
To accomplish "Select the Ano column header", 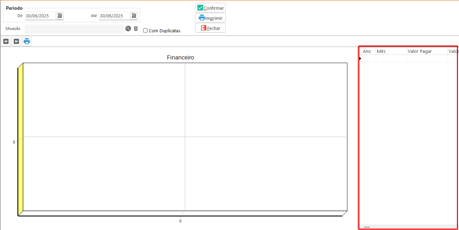I will 368,51.
